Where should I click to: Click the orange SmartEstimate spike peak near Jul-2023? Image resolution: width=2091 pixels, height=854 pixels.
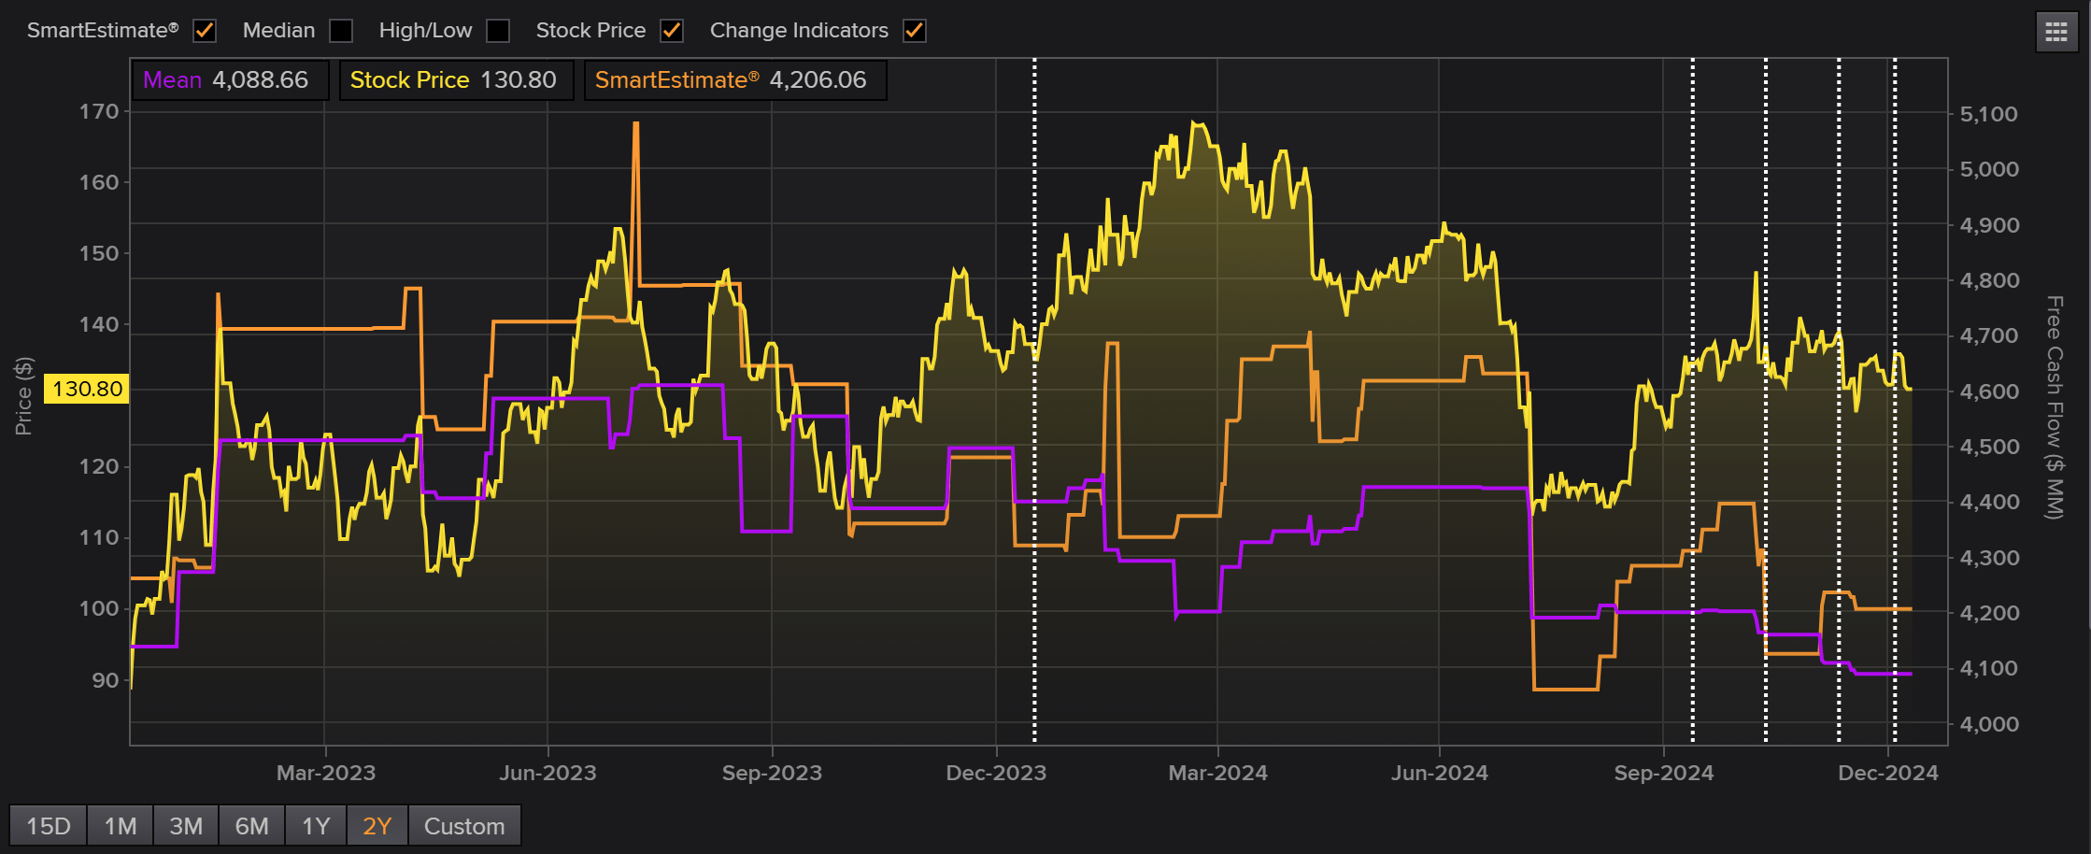(x=635, y=124)
